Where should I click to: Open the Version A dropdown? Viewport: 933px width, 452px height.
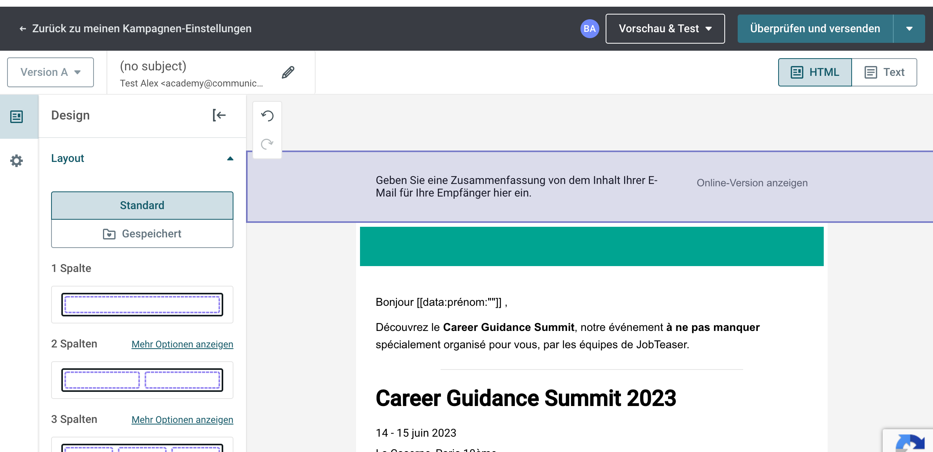click(50, 72)
